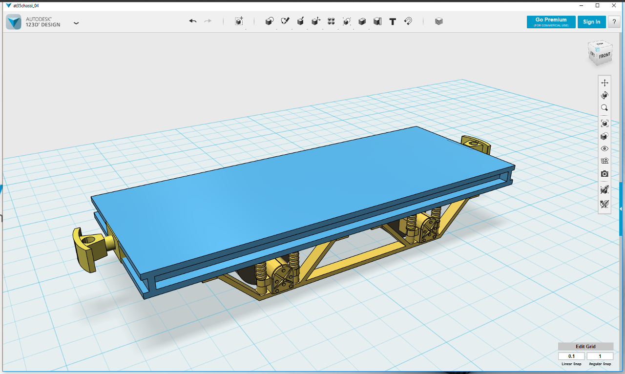Viewport: 625px width, 374px height.
Task: Toggle grid visibility in the navigation bar
Action: pyautogui.click(x=604, y=161)
